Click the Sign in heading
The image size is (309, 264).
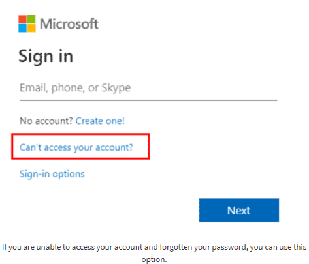point(46,57)
